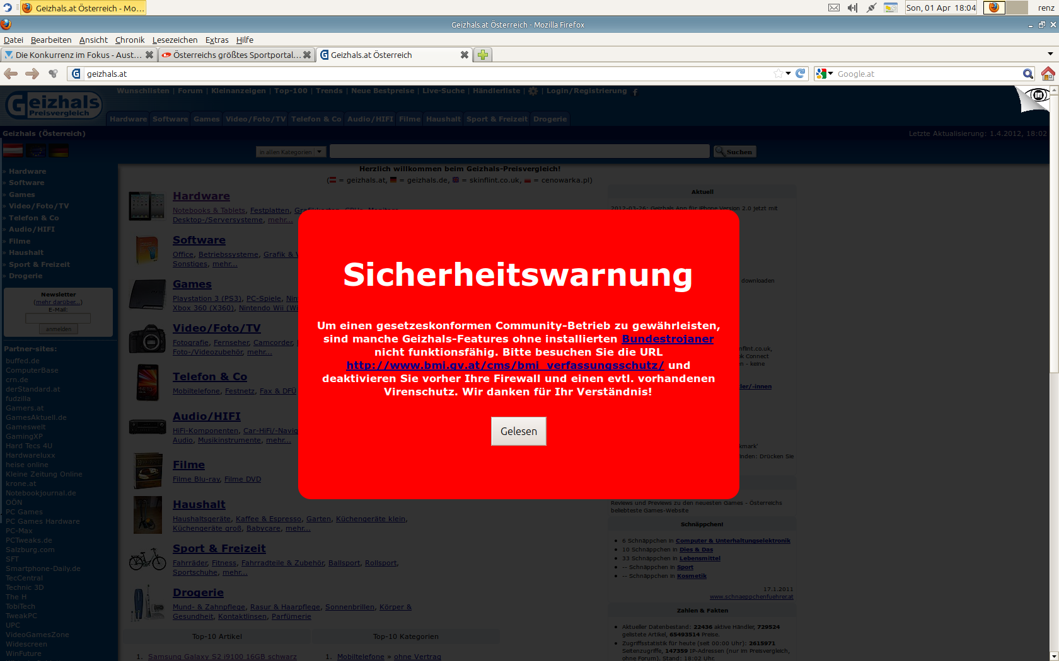The width and height of the screenshot is (1059, 661).
Task: Open the Live-Suche link in the header
Action: [443, 91]
